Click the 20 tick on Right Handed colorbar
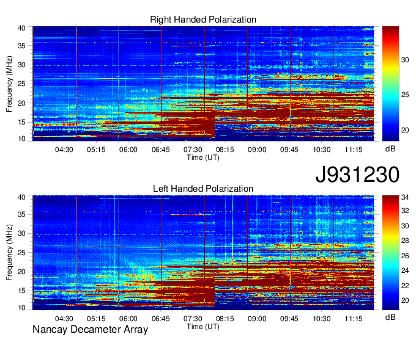The image size is (416, 337). [405, 130]
